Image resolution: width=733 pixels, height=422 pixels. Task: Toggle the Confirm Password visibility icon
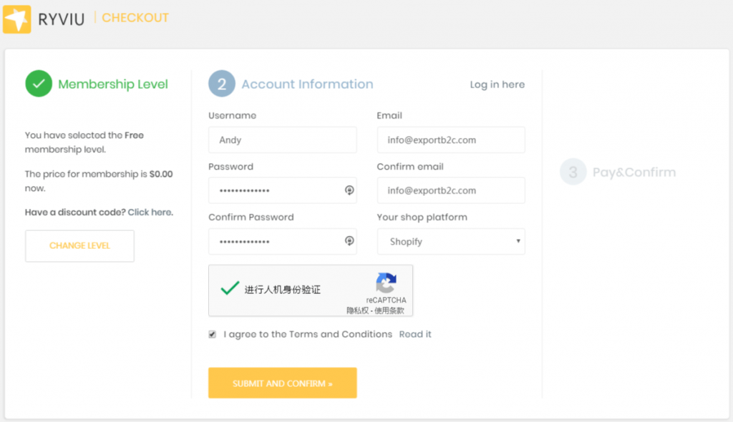click(x=349, y=241)
